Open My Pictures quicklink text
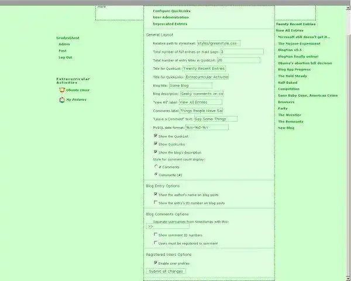This screenshot has width=351, height=281. click(76, 100)
